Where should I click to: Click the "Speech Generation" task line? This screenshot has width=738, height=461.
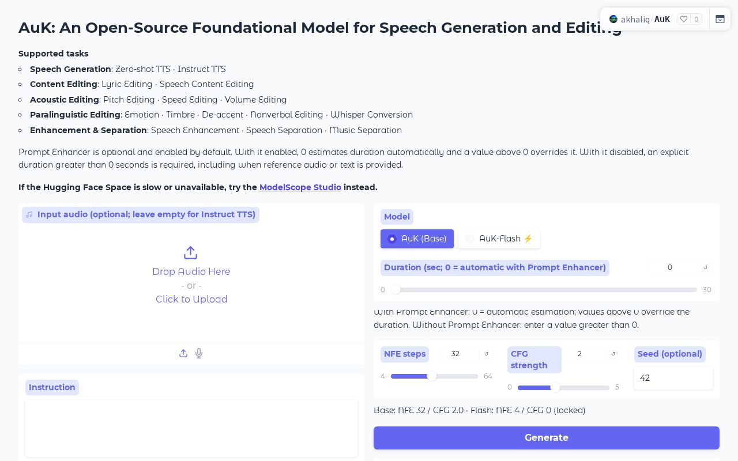coord(128,69)
